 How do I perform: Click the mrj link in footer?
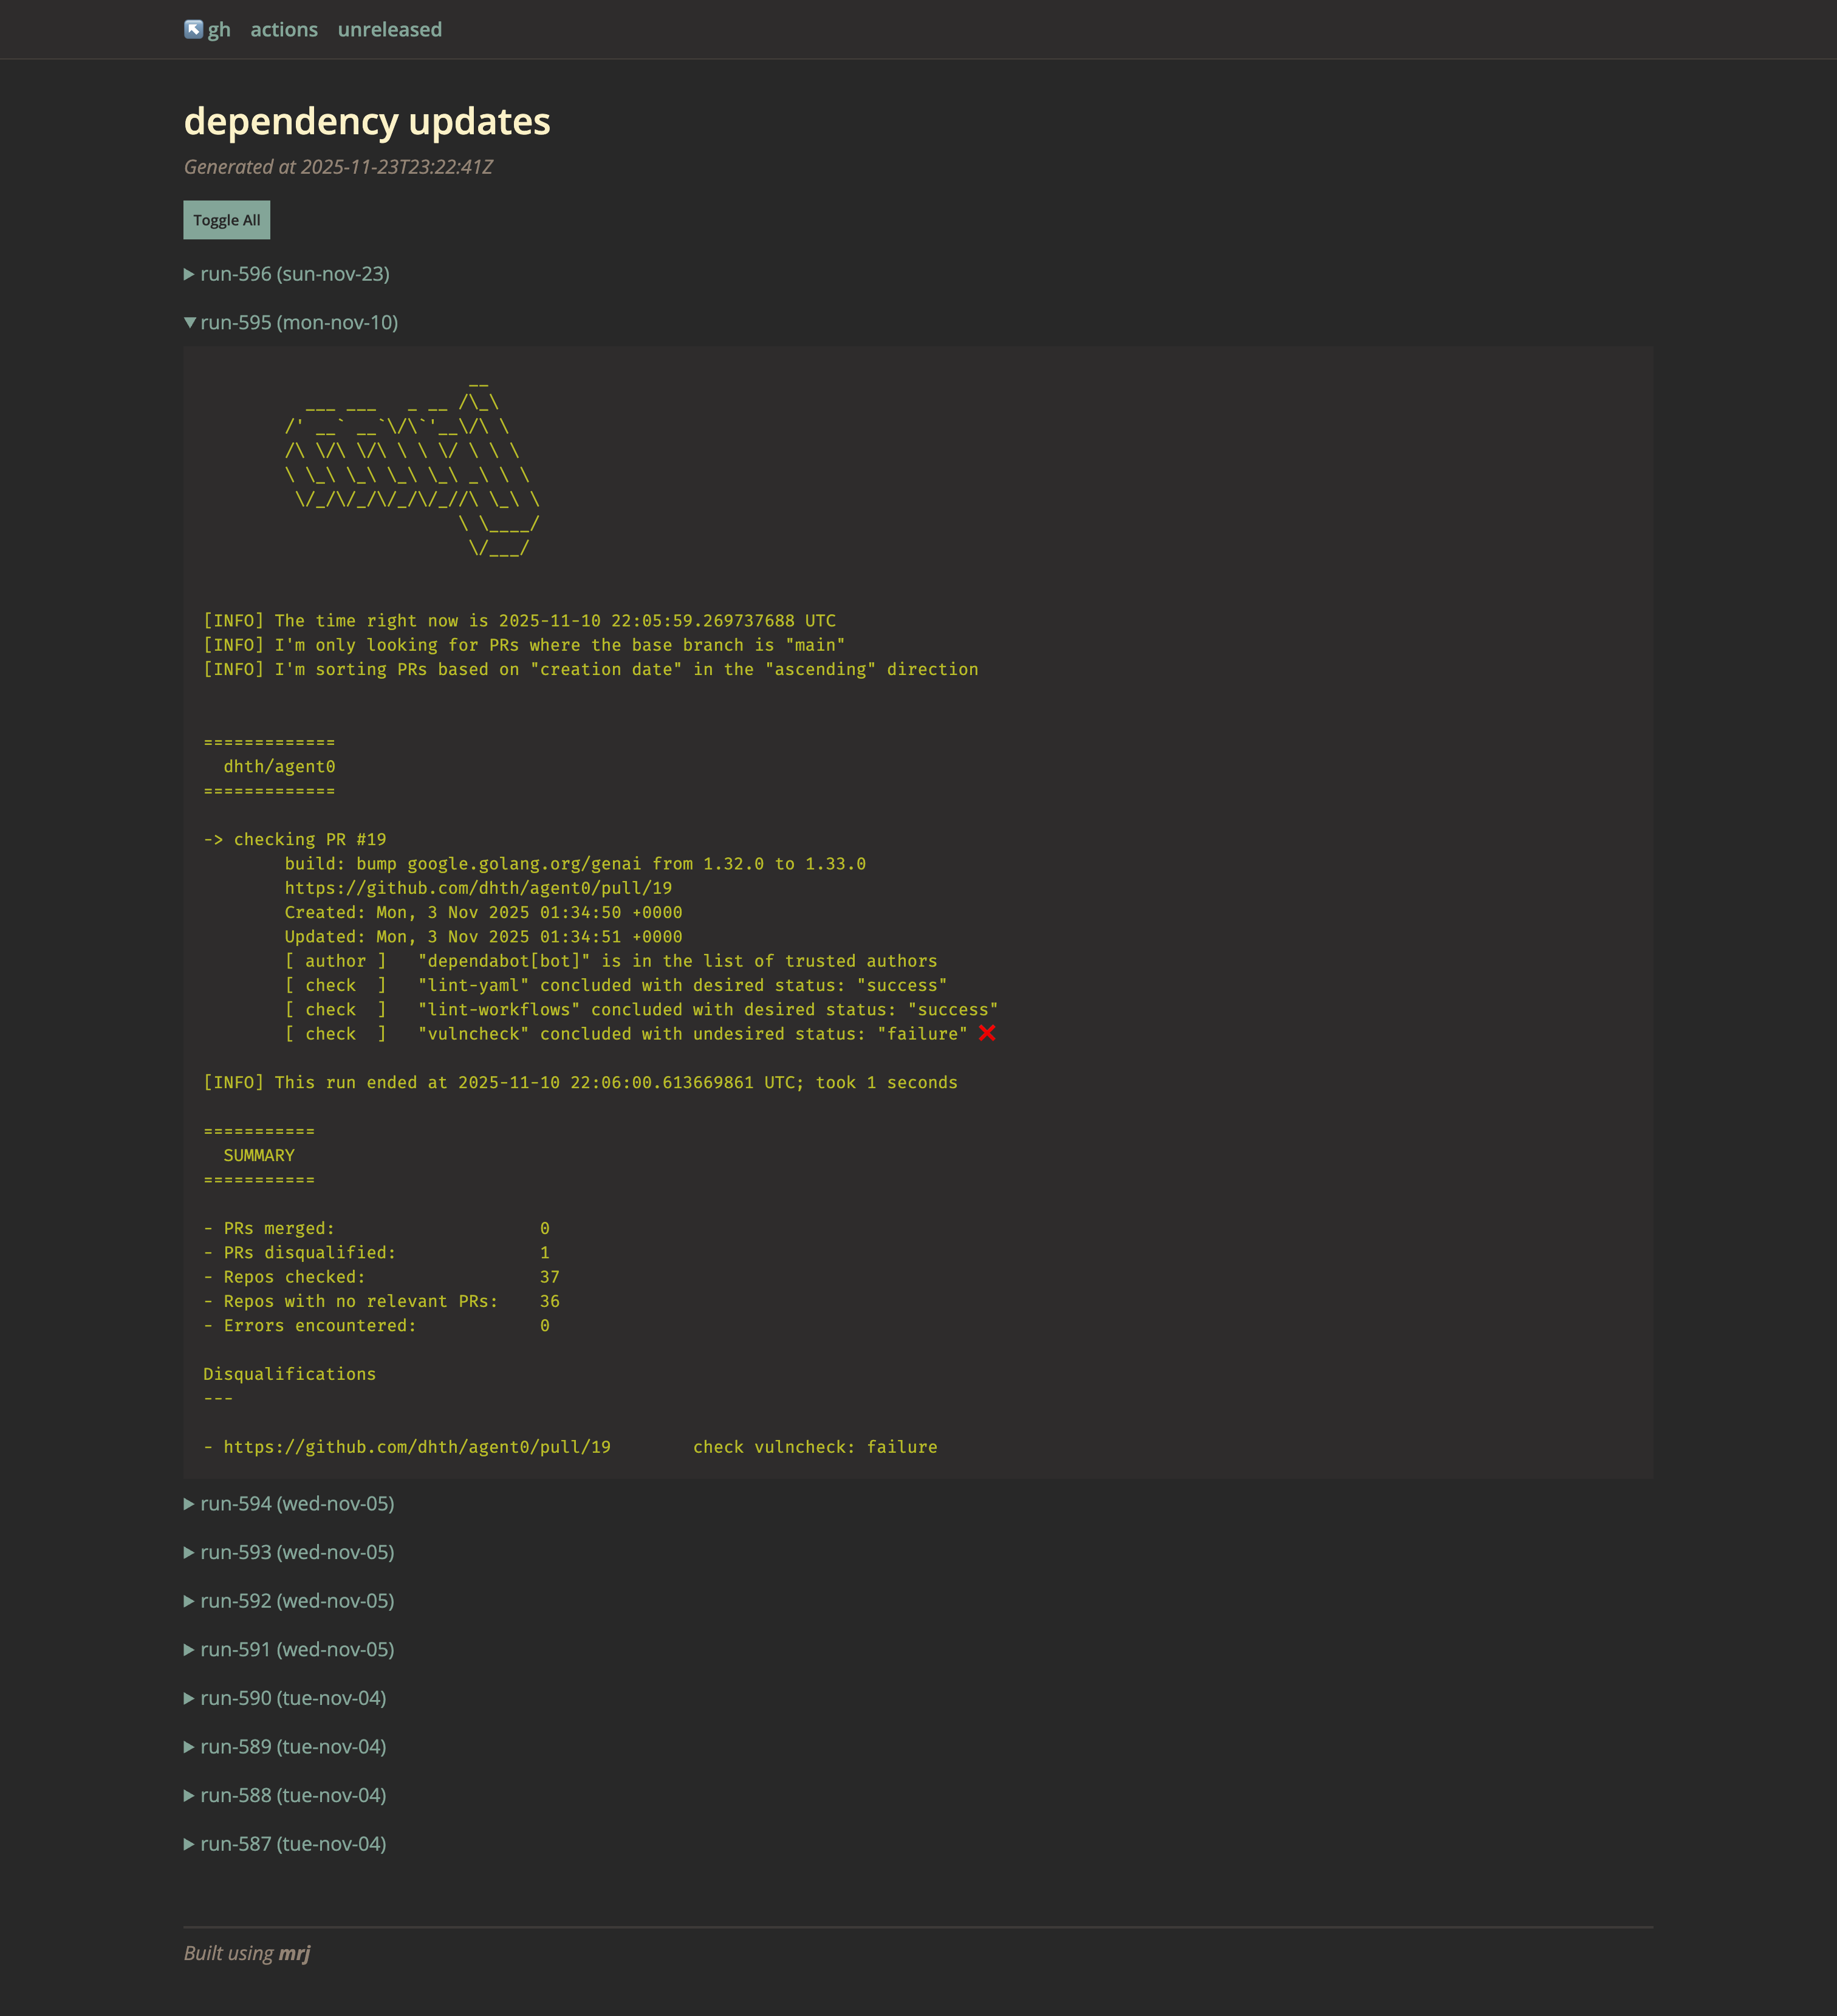pos(294,1953)
